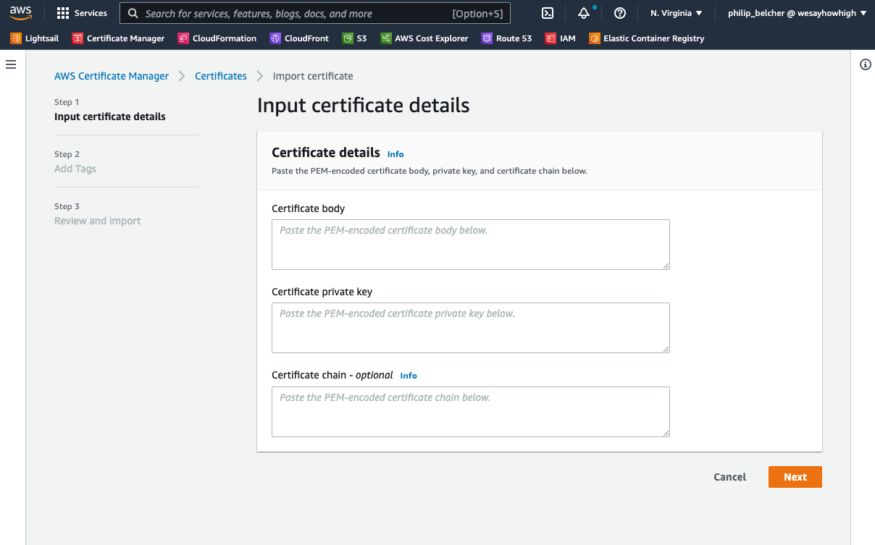875x545 pixels.
Task: Go to the Certificates breadcrumb
Action: (x=220, y=75)
